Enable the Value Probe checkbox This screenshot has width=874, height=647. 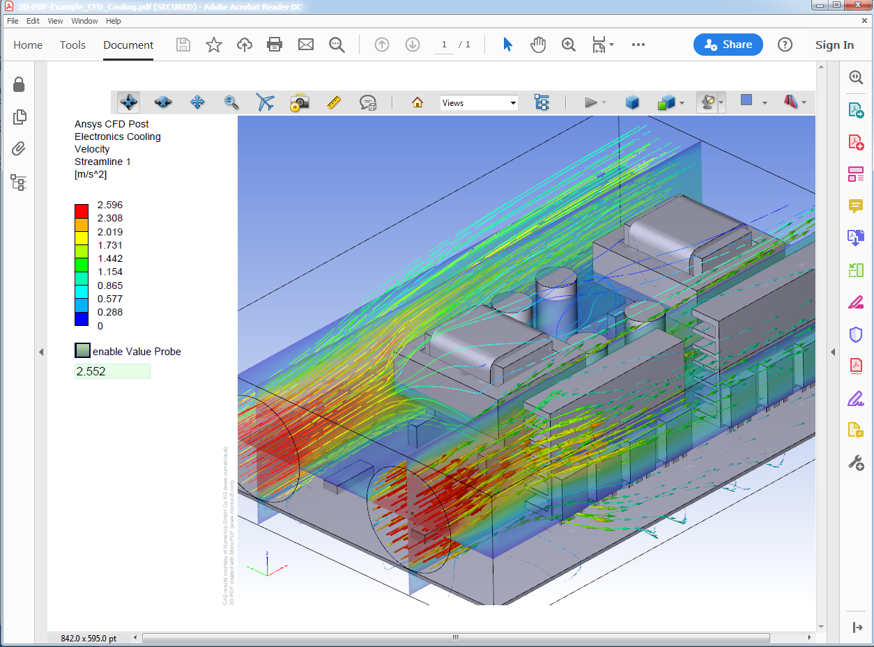(x=83, y=351)
